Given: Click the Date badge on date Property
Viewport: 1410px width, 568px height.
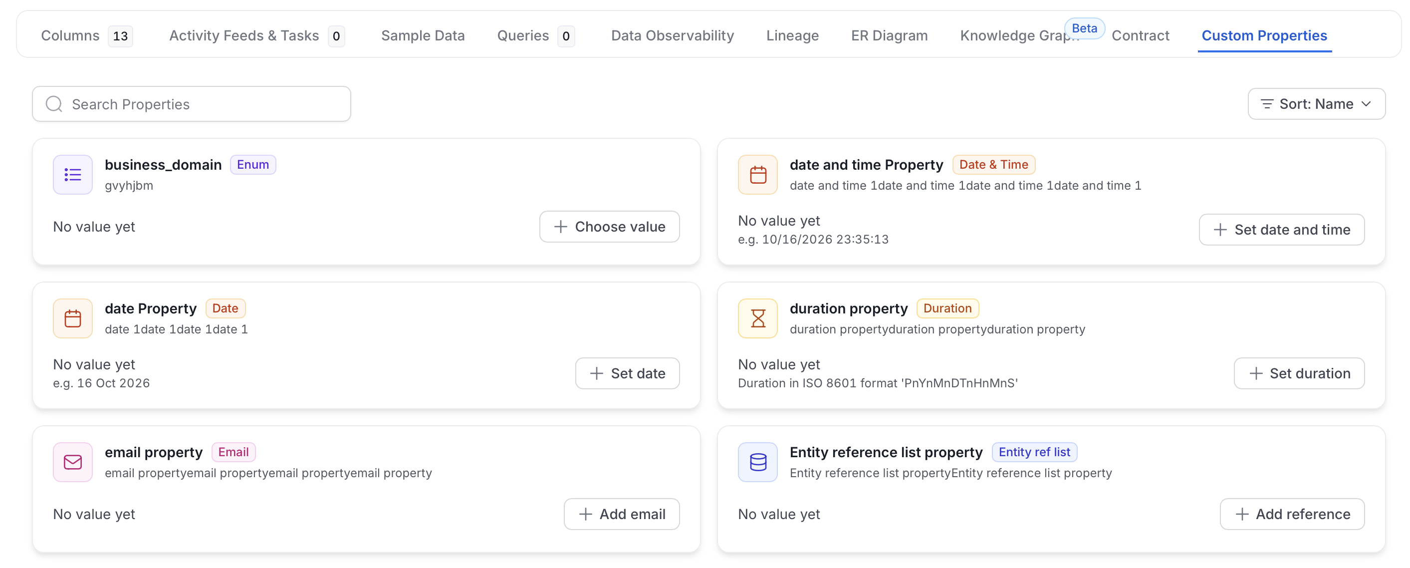Looking at the screenshot, I should point(225,308).
